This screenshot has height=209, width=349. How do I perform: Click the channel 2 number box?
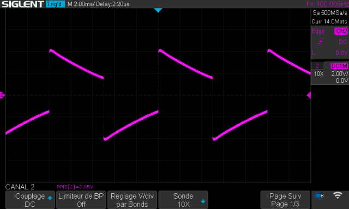[x=317, y=66]
